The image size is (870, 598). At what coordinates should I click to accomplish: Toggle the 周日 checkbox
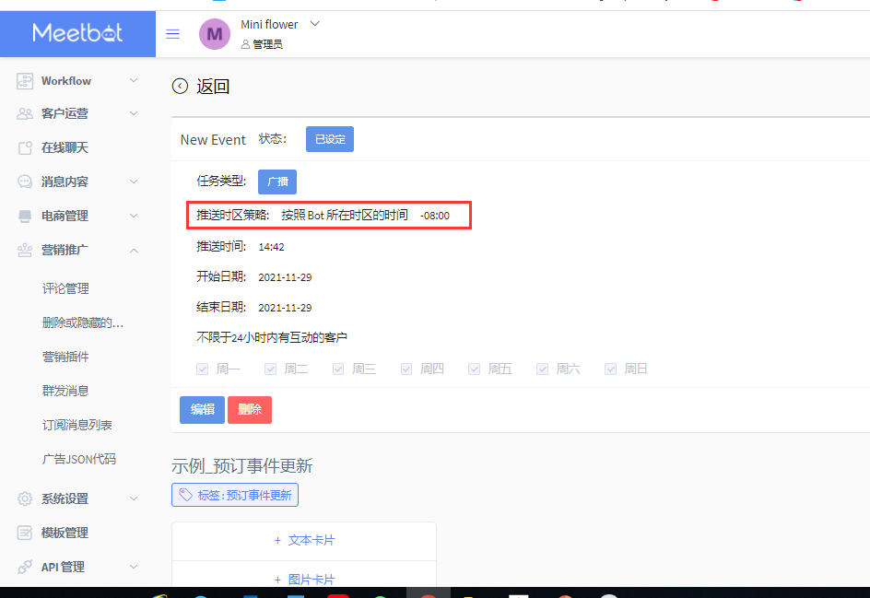610,369
